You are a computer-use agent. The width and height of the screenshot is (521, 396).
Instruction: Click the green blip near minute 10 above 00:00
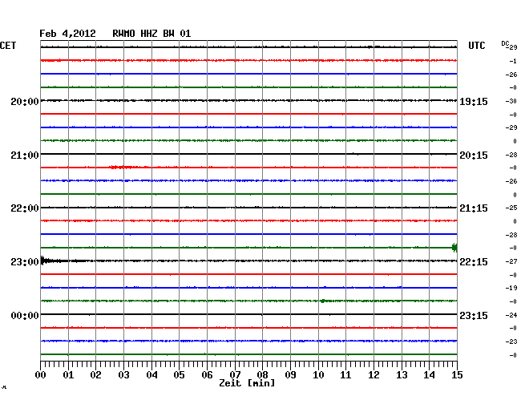pos(323,301)
